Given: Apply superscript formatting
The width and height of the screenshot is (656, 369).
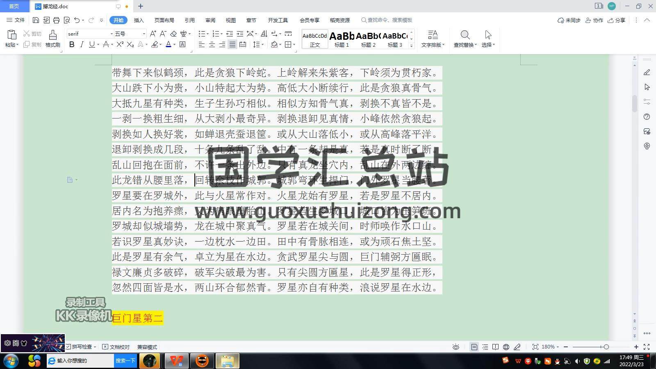Looking at the screenshot, I should [120, 44].
